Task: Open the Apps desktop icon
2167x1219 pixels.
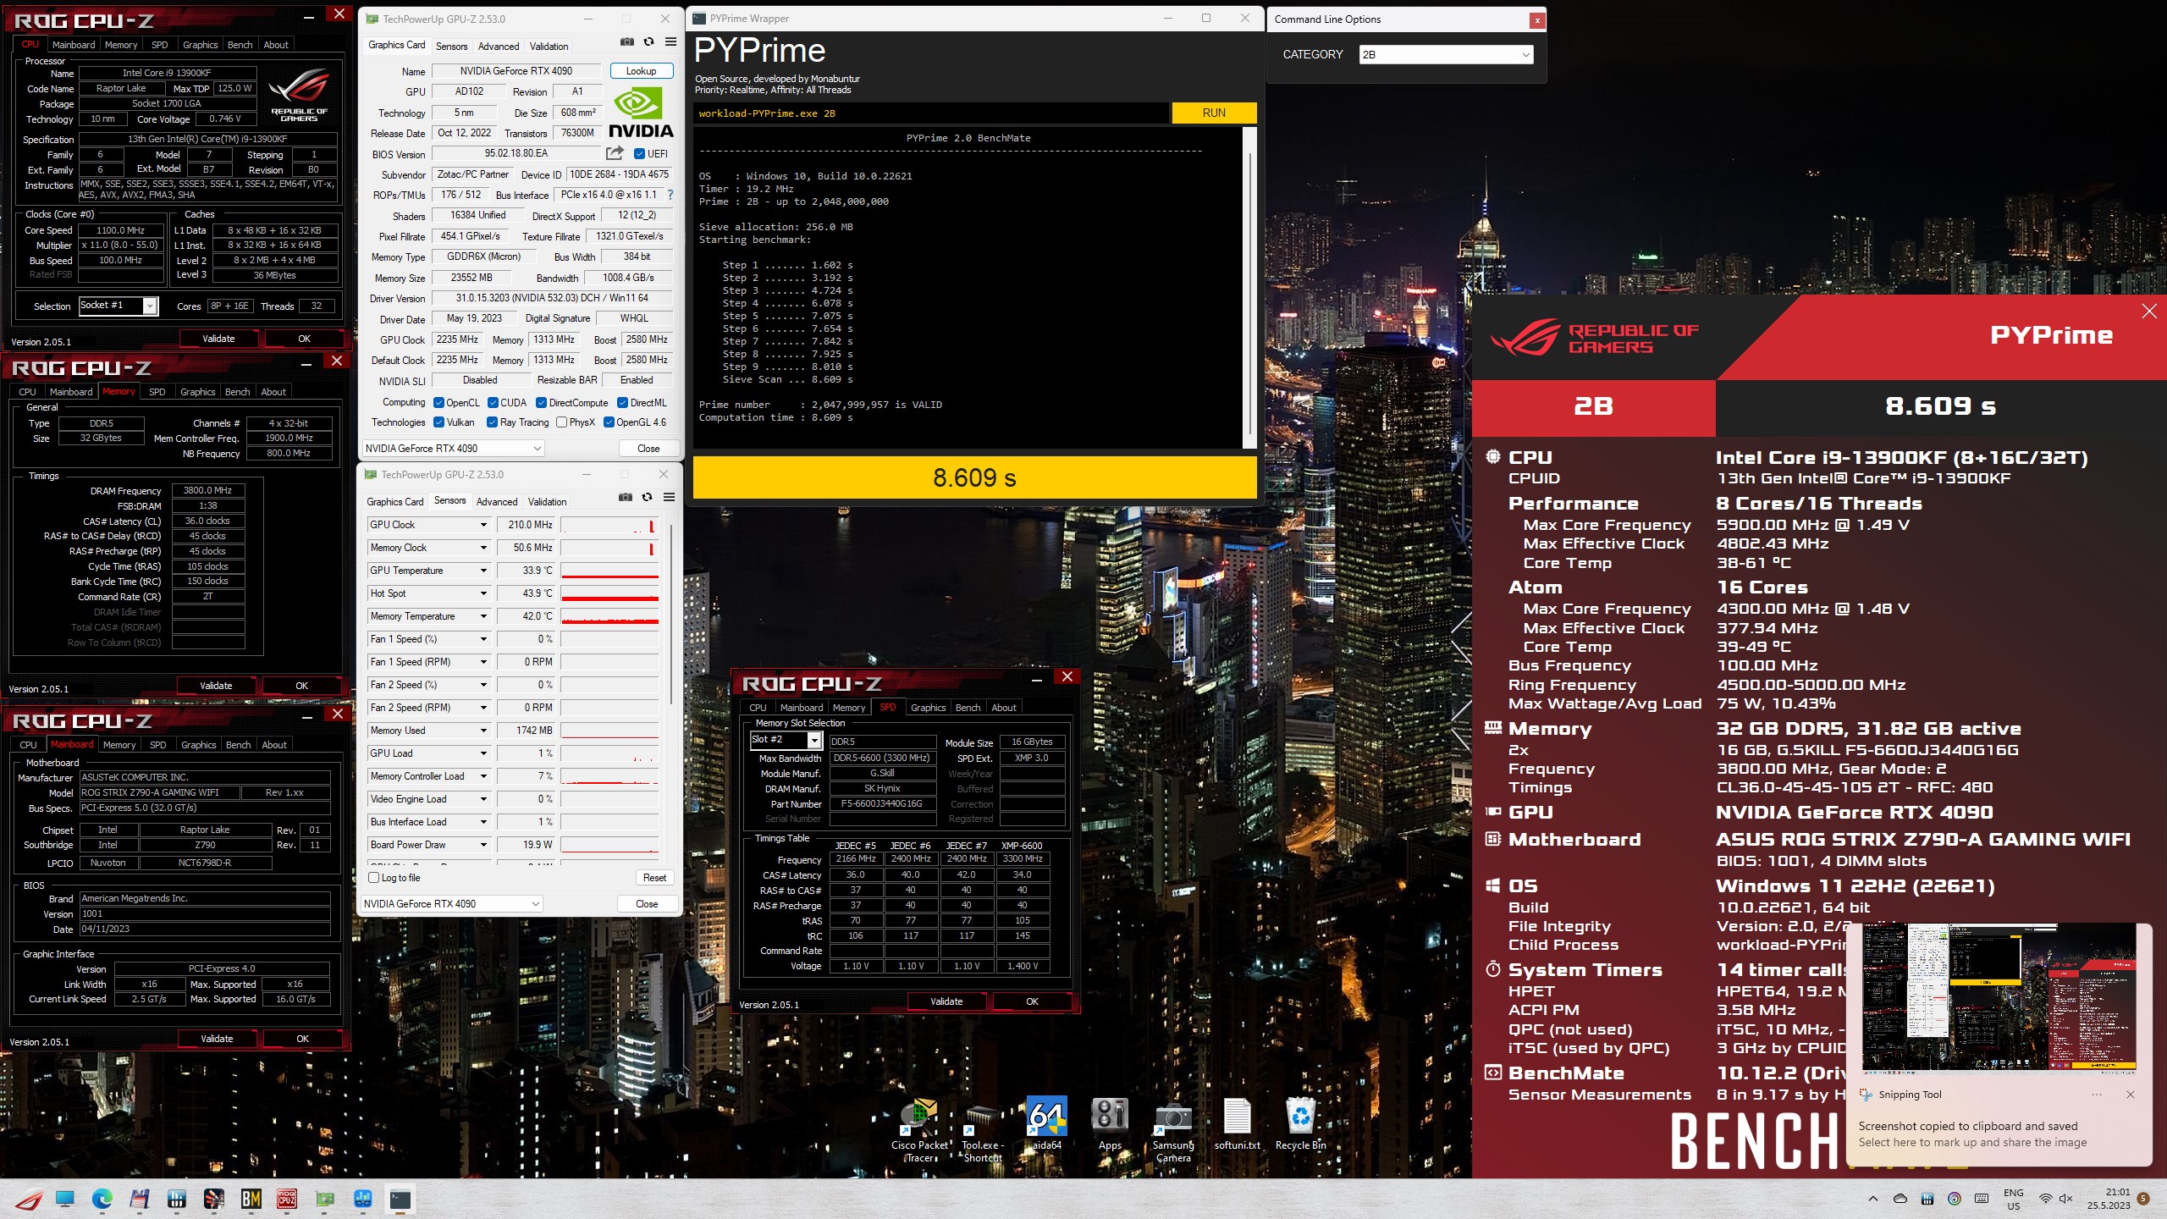Action: click(x=1110, y=1125)
